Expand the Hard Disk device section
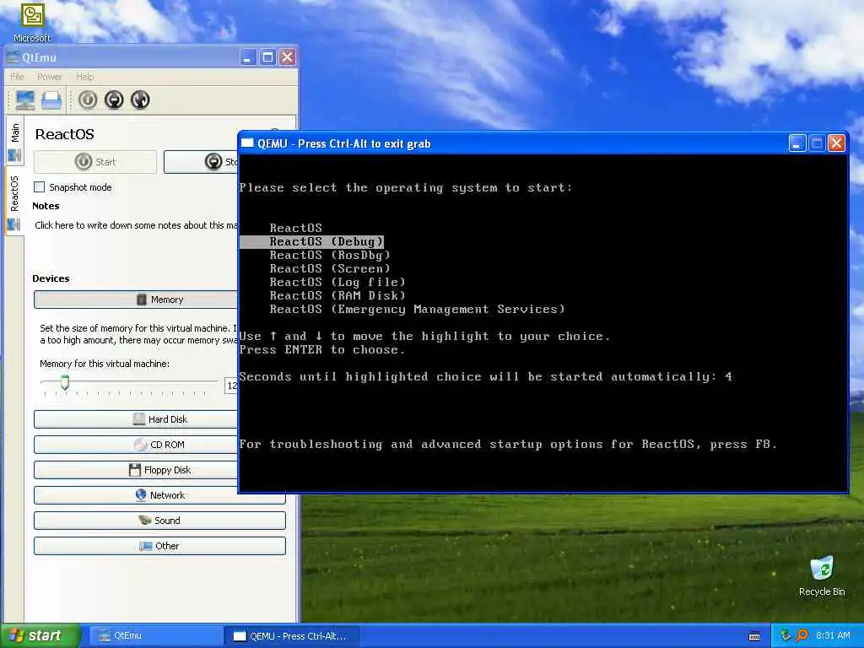Viewport: 864px width, 648px height. (x=136, y=419)
